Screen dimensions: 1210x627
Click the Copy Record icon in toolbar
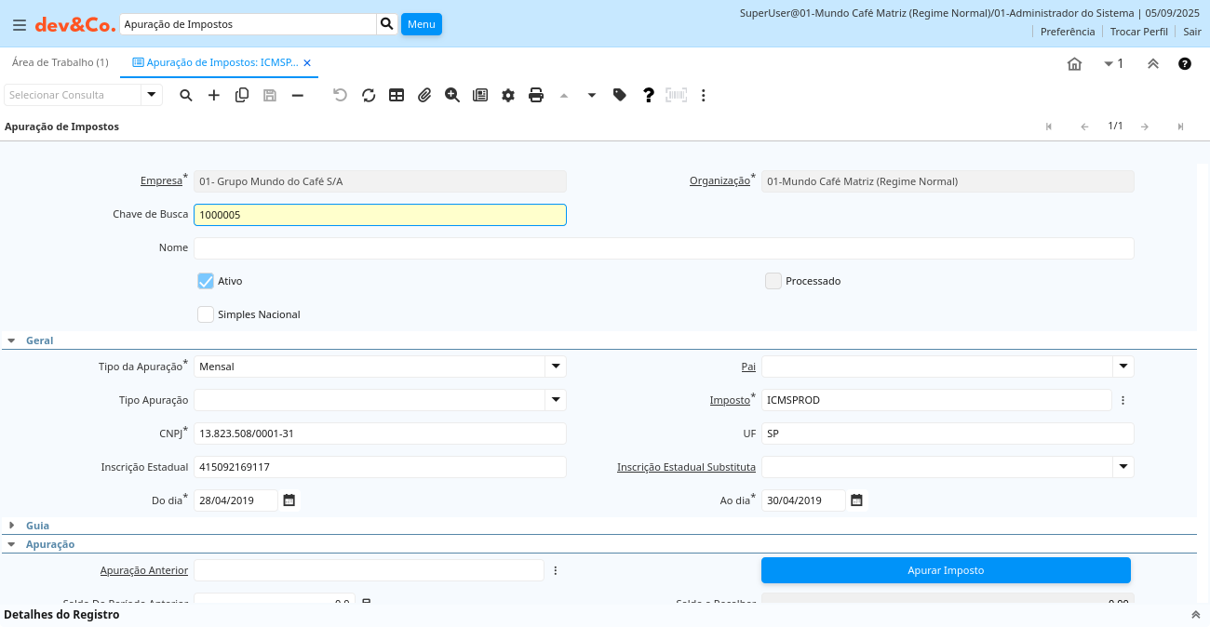(x=242, y=95)
